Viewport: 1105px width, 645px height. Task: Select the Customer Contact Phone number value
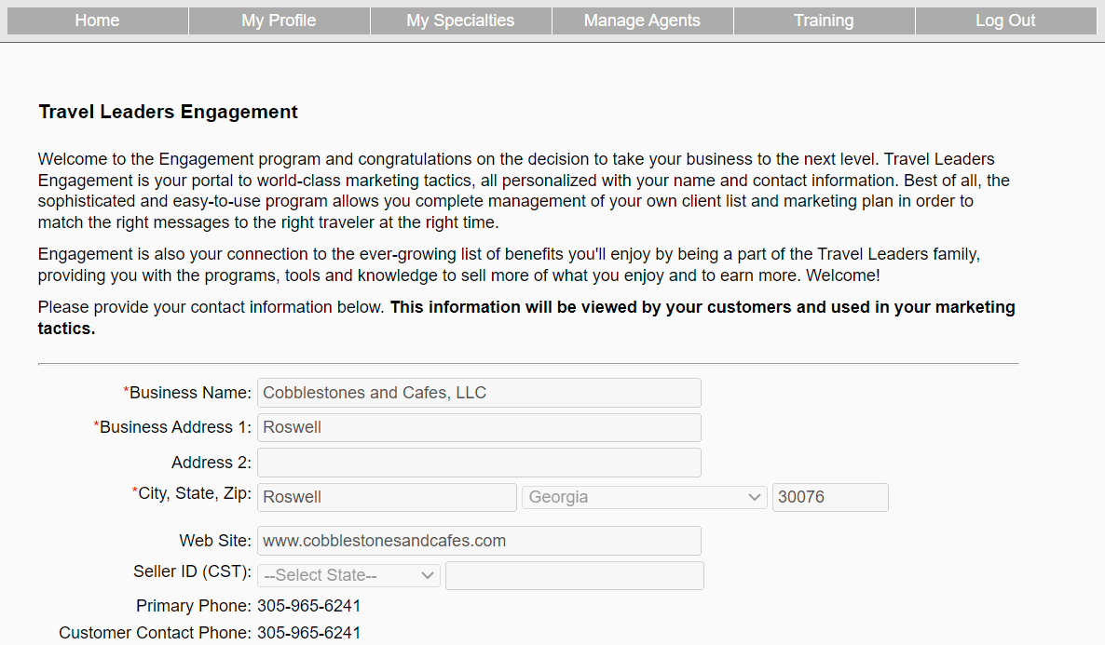coord(308,633)
